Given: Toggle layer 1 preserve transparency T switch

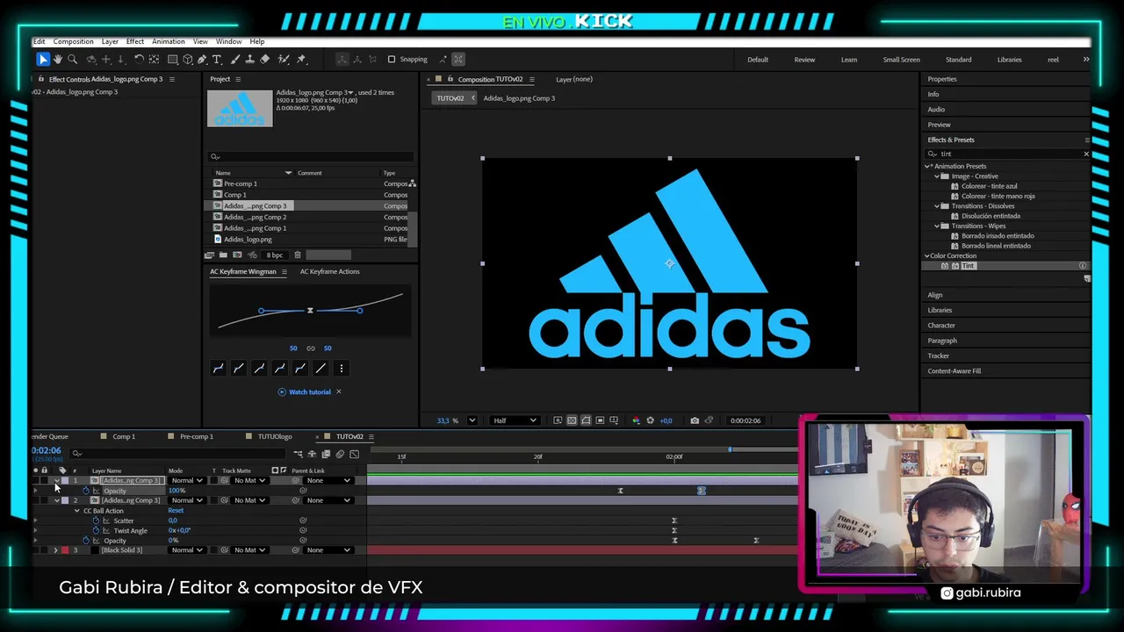Looking at the screenshot, I should coord(213,480).
